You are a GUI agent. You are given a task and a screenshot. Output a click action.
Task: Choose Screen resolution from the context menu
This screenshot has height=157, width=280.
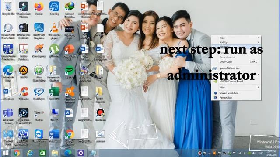point(236,93)
